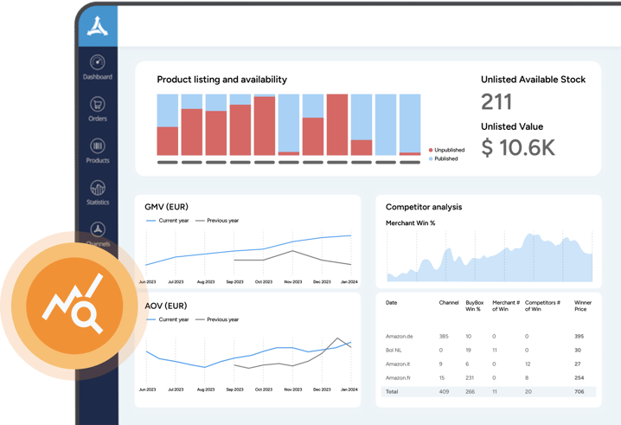This screenshot has width=621, height=425.
Task: Click AOV Current year legend entry
Action: pyautogui.click(x=167, y=319)
